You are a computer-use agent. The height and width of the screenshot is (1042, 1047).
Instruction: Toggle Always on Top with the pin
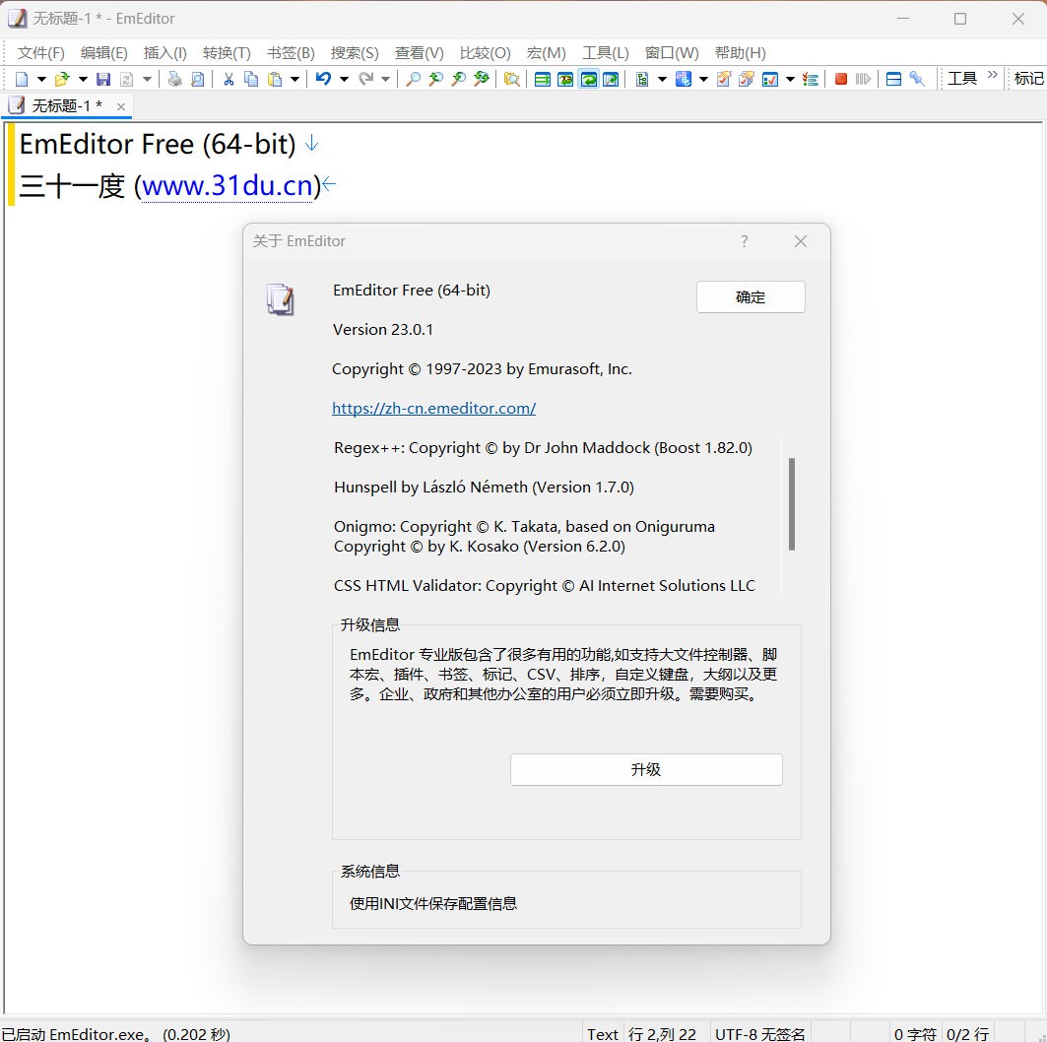[917, 79]
